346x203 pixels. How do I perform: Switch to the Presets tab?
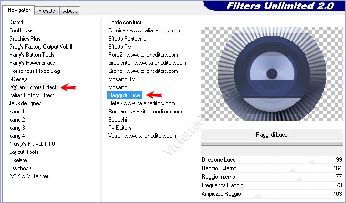tap(47, 10)
